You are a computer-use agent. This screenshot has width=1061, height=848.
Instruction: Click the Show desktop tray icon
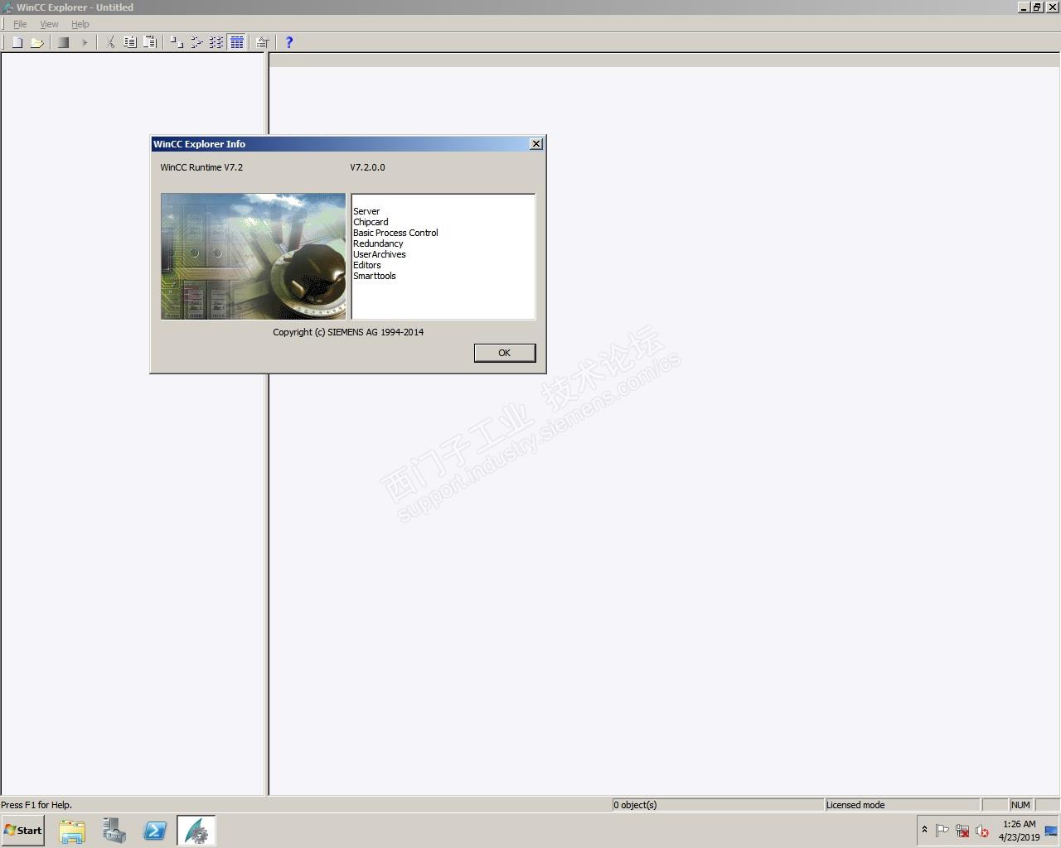click(x=1051, y=831)
